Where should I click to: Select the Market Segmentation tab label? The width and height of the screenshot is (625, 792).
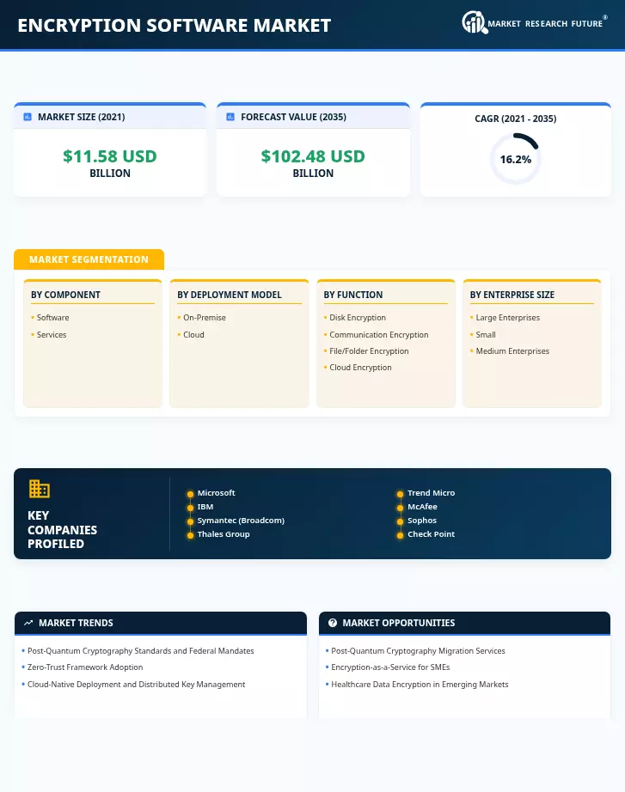tap(89, 259)
